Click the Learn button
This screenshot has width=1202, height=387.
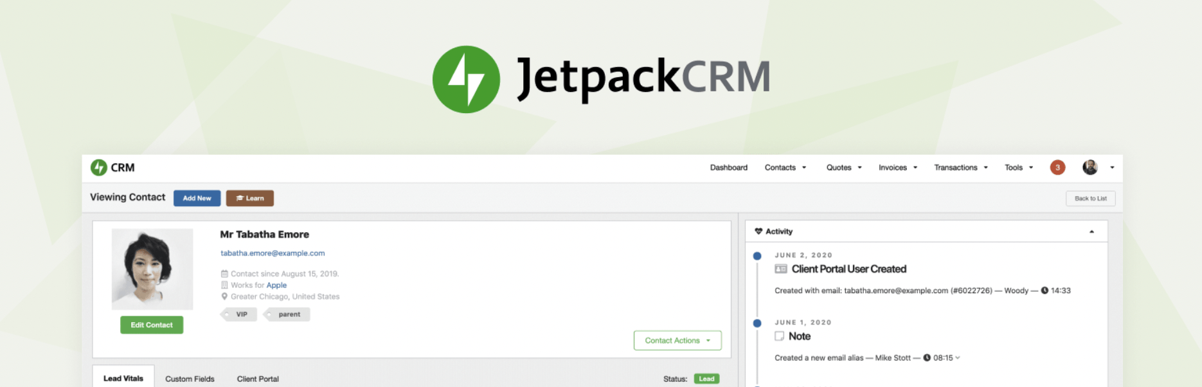(x=249, y=199)
